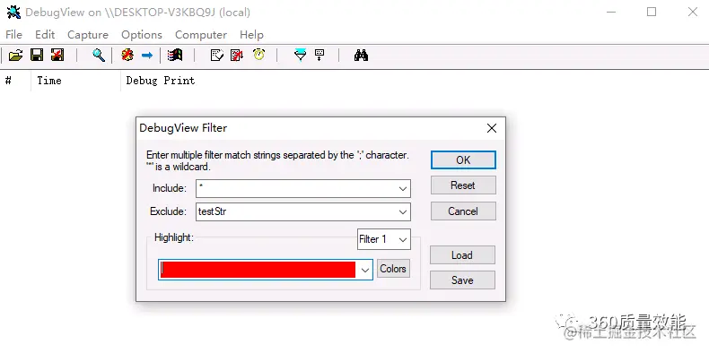Click the Debug Print column header

pos(161,81)
